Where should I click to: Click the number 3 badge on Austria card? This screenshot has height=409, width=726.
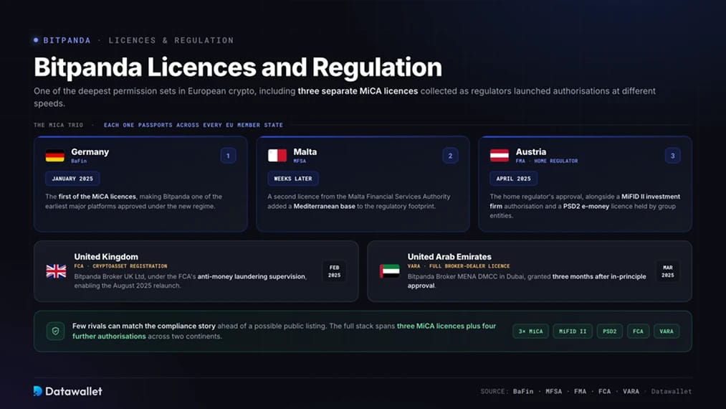tap(673, 156)
